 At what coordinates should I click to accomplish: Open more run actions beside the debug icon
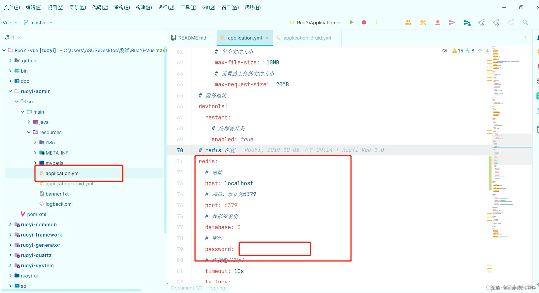376,23
